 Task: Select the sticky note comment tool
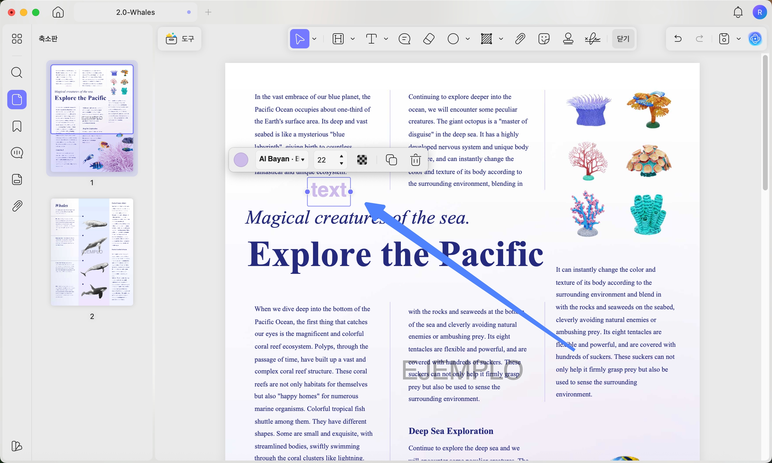404,39
